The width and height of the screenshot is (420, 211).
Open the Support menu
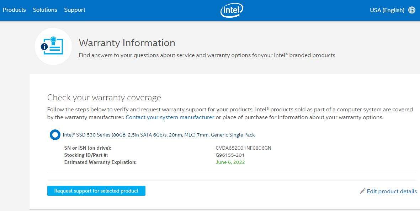point(75,10)
